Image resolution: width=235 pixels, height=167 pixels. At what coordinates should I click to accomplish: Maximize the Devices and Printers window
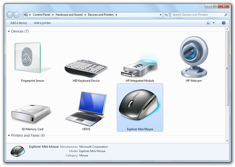click(x=215, y=6)
